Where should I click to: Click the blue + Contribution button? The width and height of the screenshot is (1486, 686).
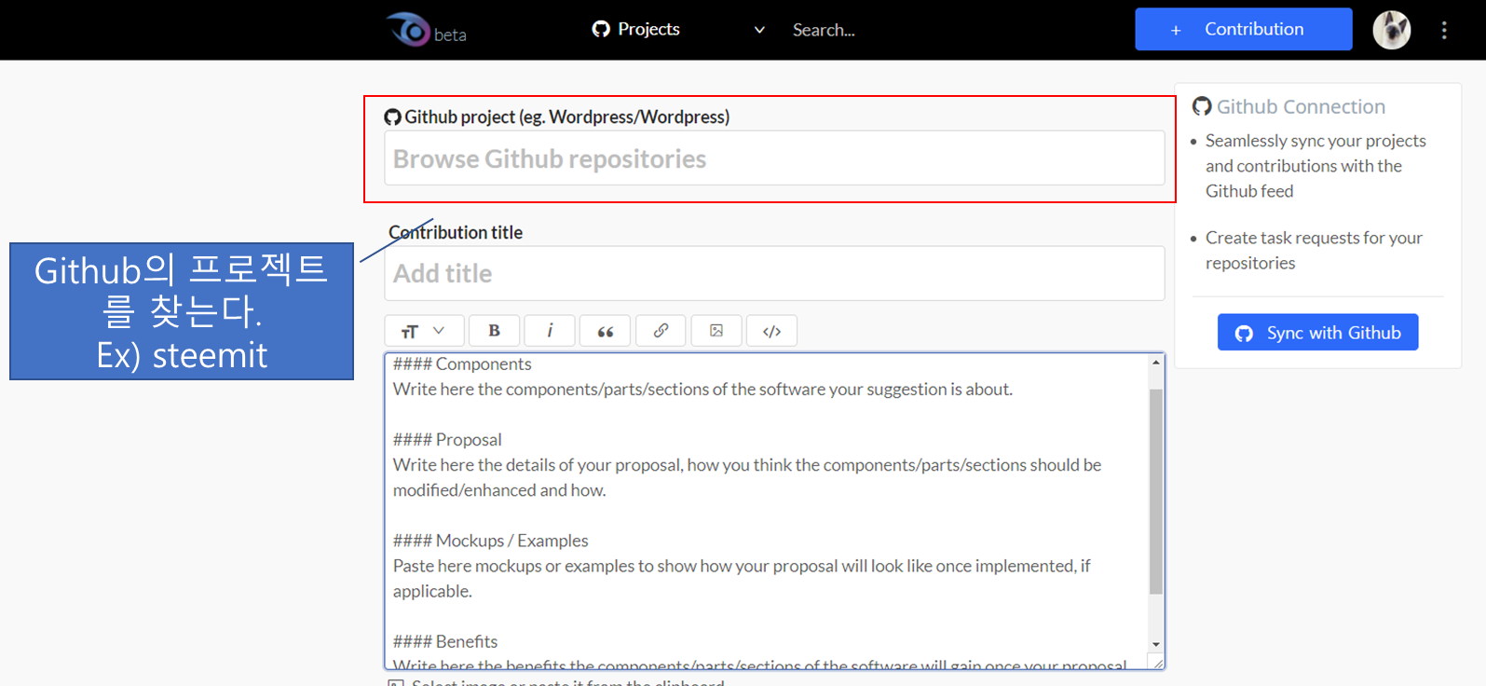click(1243, 29)
